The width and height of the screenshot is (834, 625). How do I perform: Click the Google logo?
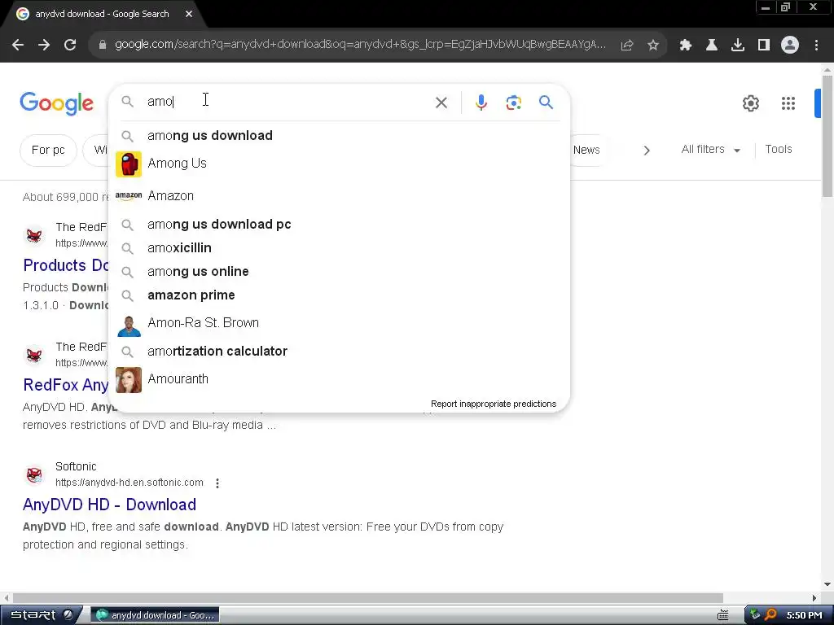(56, 103)
